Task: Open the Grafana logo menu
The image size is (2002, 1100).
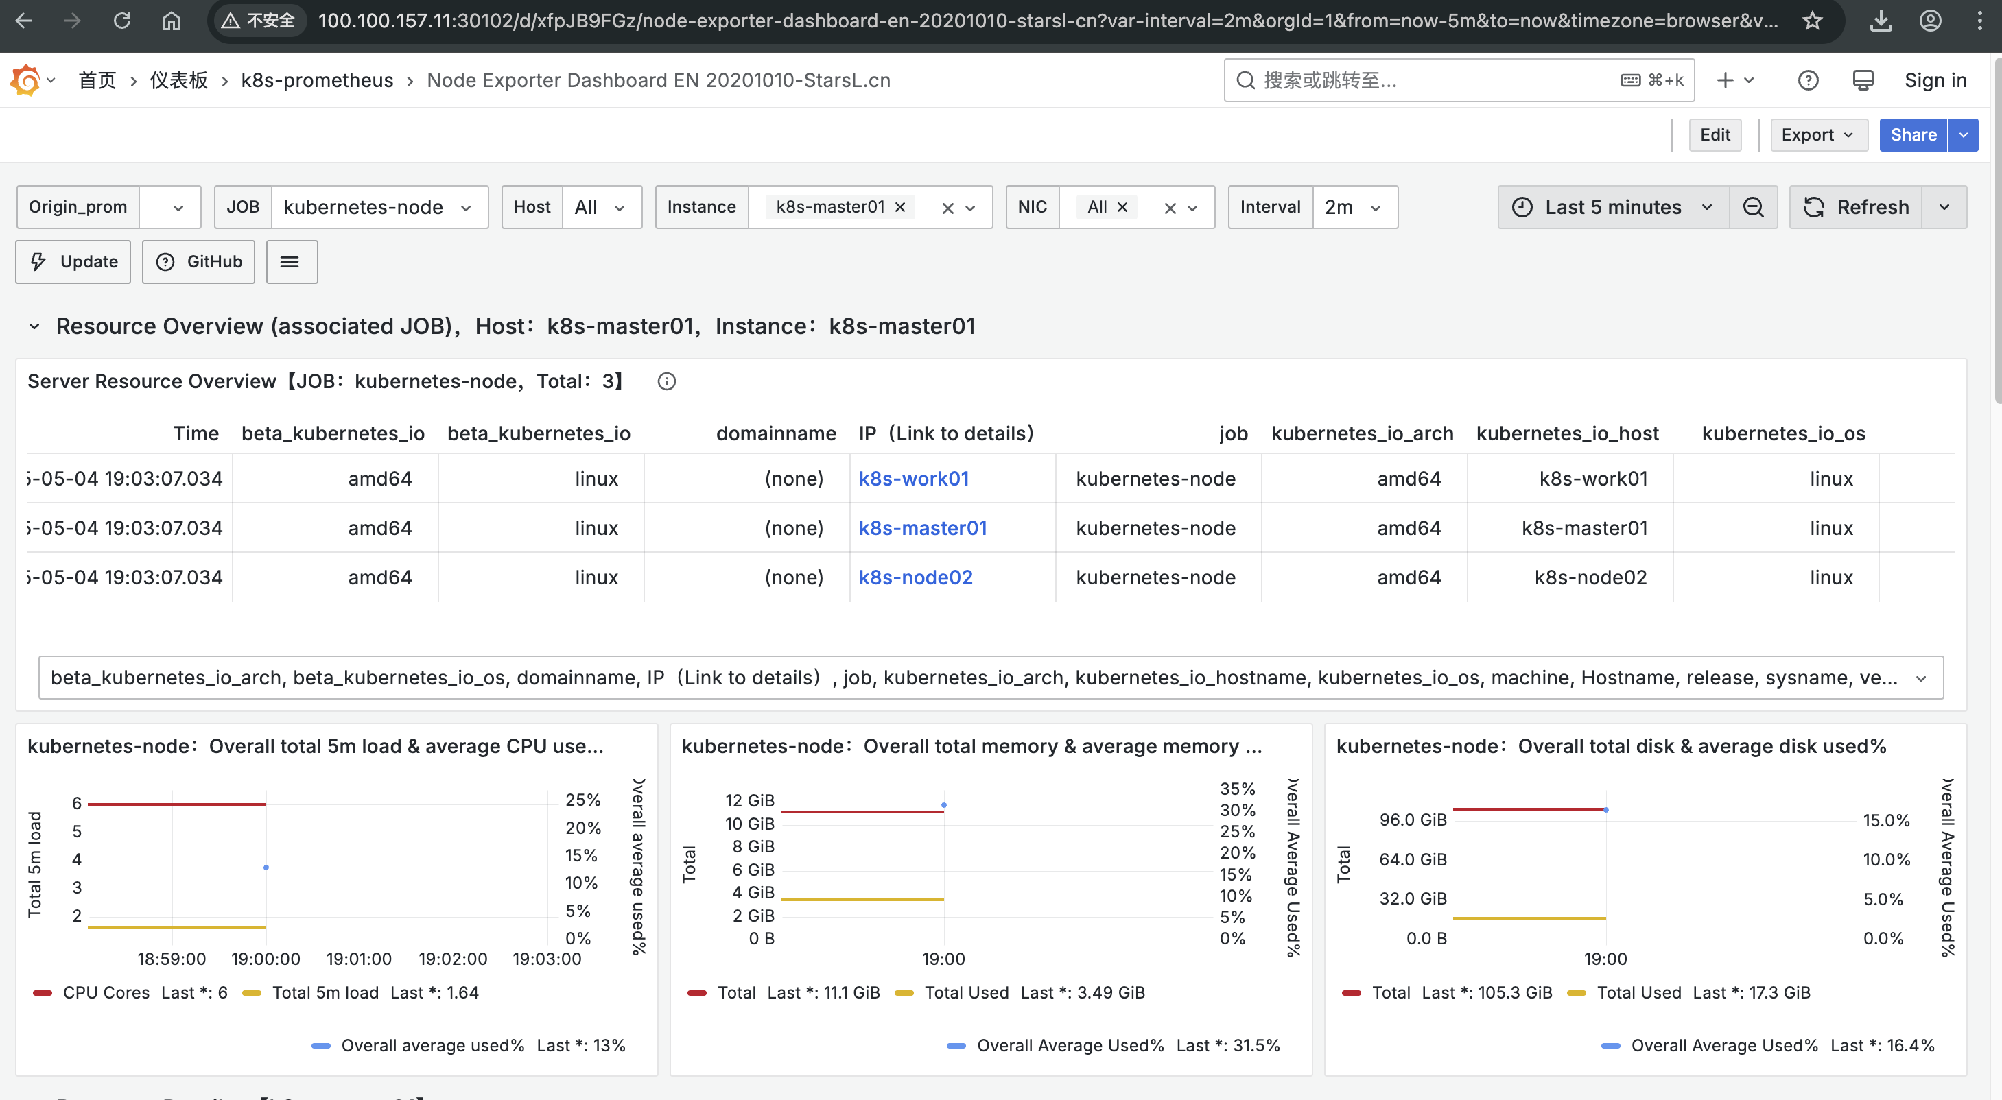Action: pyautogui.click(x=32, y=80)
